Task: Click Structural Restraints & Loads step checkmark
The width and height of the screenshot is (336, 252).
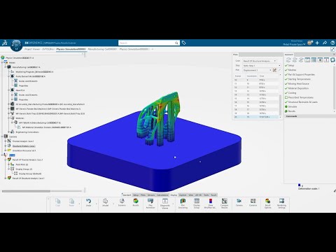Action: click(x=286, y=102)
